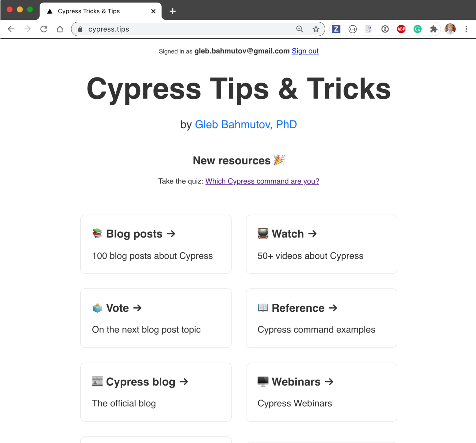Open the Watch card heading
Viewport: 476px width, 443px height.
pyautogui.click(x=287, y=234)
